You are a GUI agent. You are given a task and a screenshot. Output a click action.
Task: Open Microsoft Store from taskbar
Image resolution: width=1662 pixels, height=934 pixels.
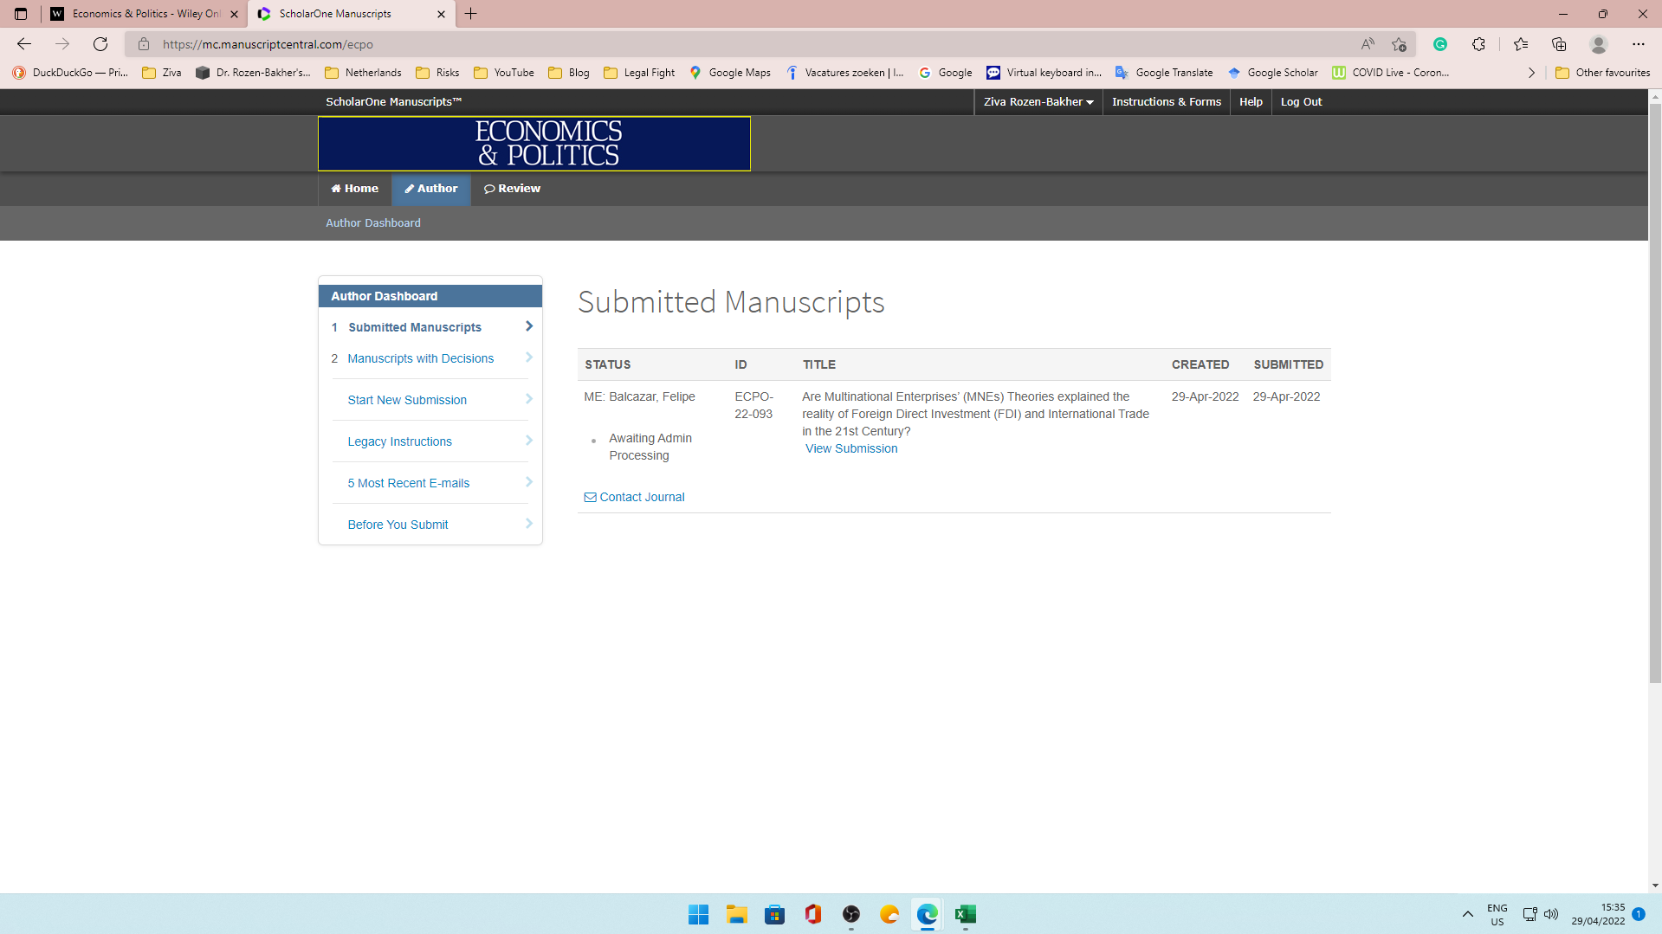[x=775, y=914]
